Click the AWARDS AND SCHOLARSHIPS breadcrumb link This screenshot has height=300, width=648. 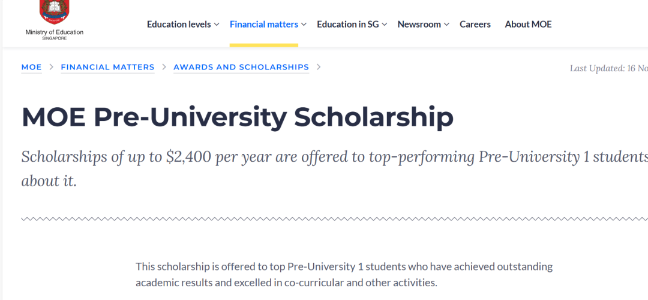point(241,67)
